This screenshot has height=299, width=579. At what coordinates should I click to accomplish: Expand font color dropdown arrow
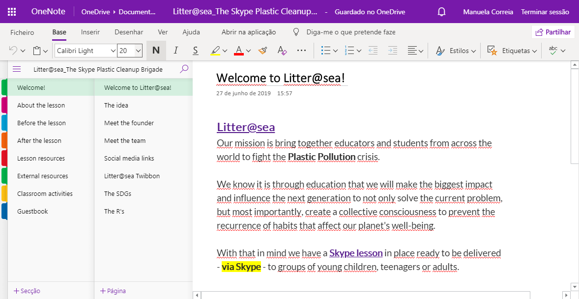point(248,51)
